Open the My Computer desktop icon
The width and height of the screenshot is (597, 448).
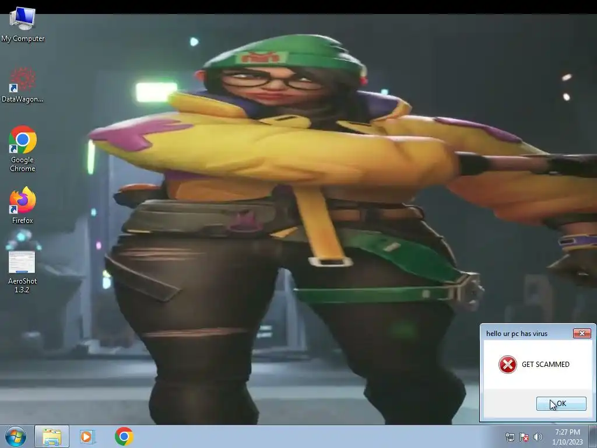[23, 24]
